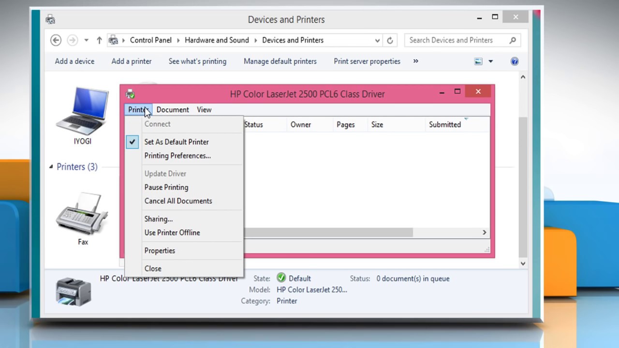
Task: Click the Back arrow in Devices and Printers
Action: tap(56, 40)
